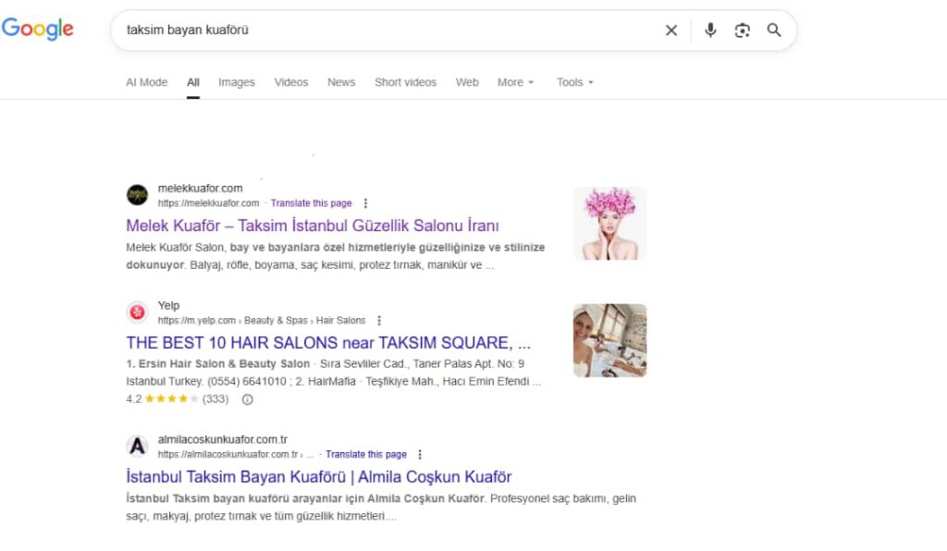Open the flower-crown woman thumbnail

click(x=610, y=224)
